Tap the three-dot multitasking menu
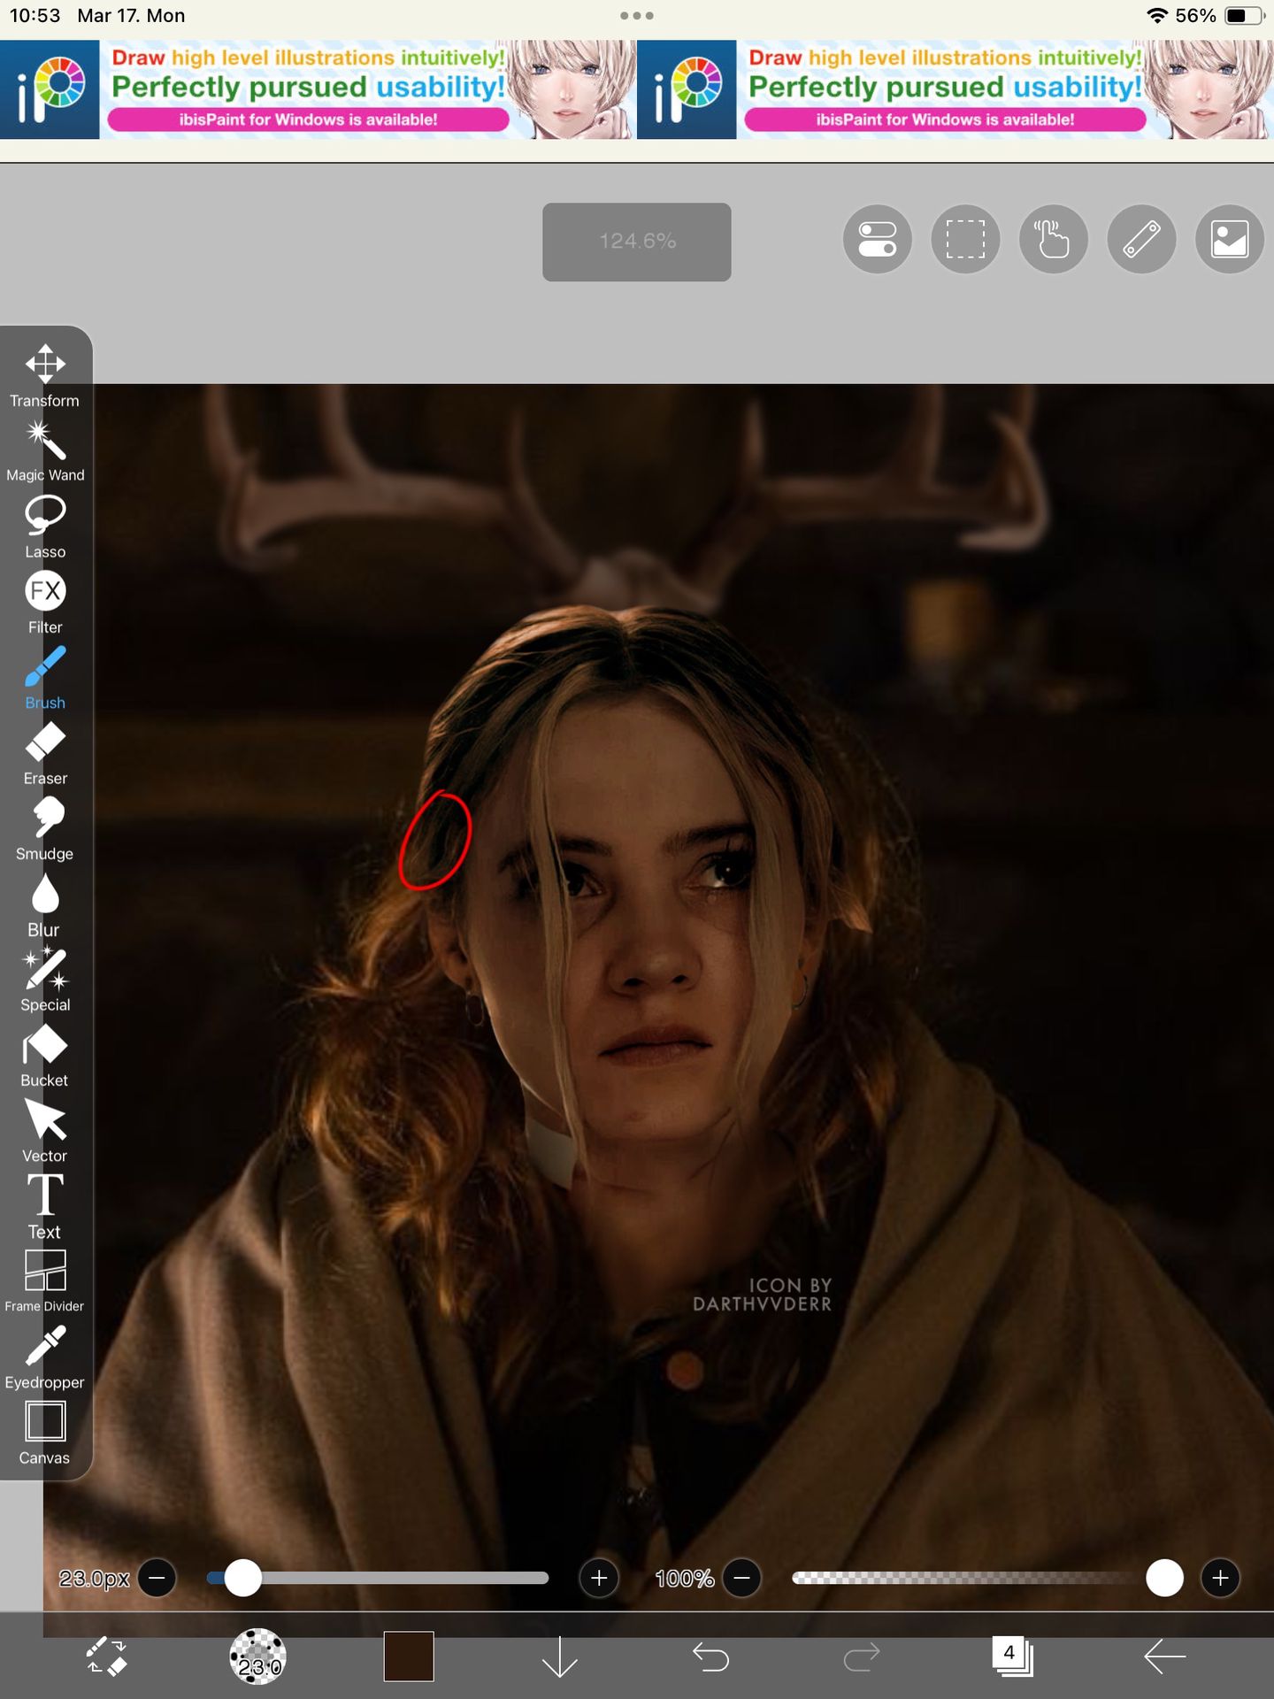The height and width of the screenshot is (1699, 1274). coord(637,16)
